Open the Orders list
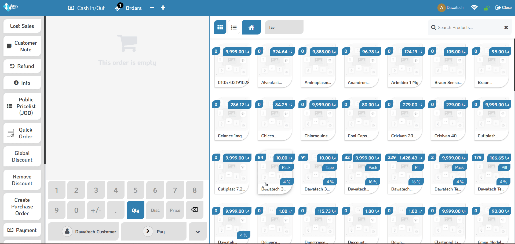Image resolution: width=515 pixels, height=244 pixels. point(128,7)
